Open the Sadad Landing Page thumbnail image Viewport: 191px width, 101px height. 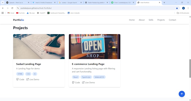point(39,47)
